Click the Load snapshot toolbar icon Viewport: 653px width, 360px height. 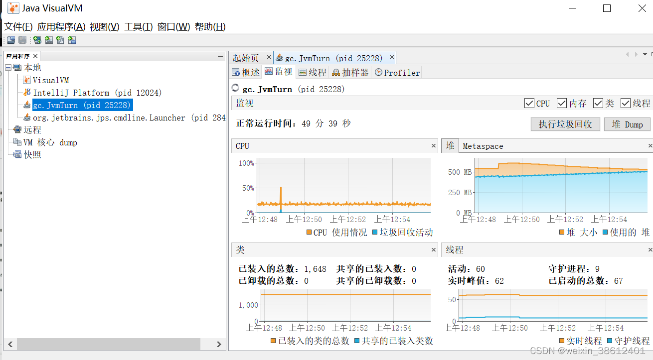click(x=10, y=40)
